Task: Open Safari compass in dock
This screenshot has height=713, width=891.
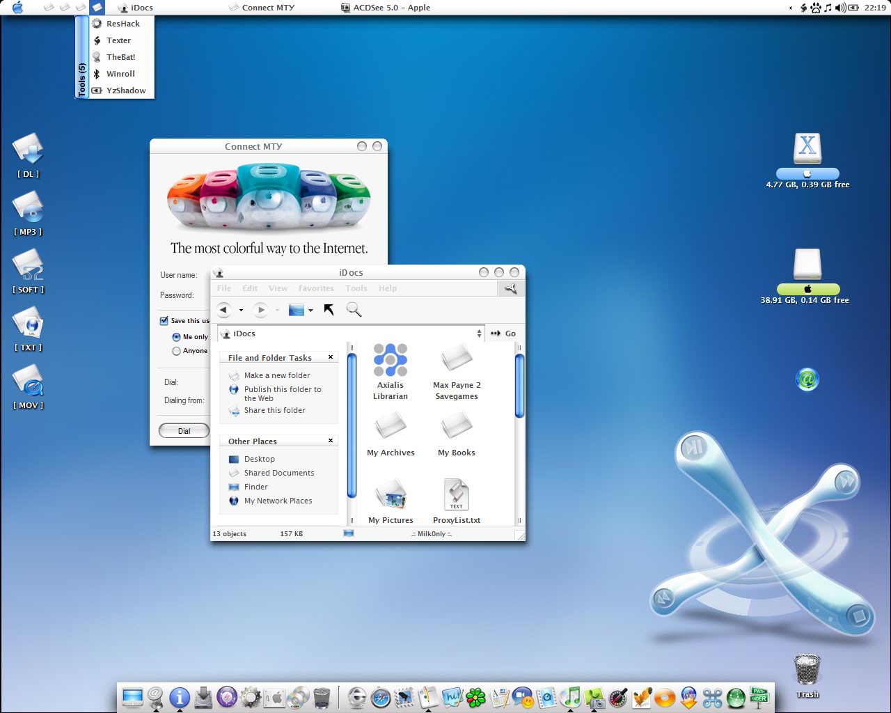Action: coord(381,697)
